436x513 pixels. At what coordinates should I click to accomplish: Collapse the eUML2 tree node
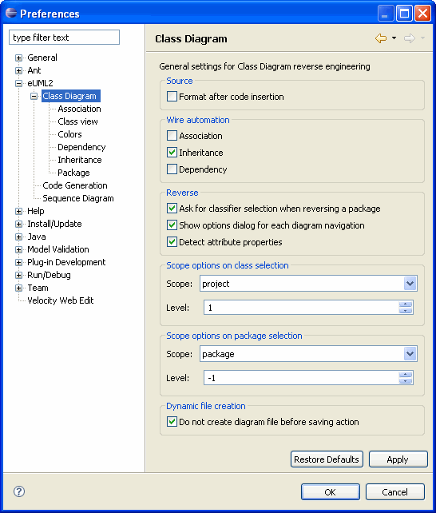(18, 83)
